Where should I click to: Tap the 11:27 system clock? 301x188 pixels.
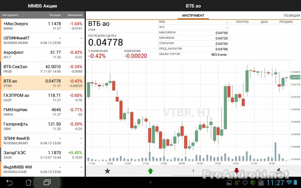[x=275, y=183]
